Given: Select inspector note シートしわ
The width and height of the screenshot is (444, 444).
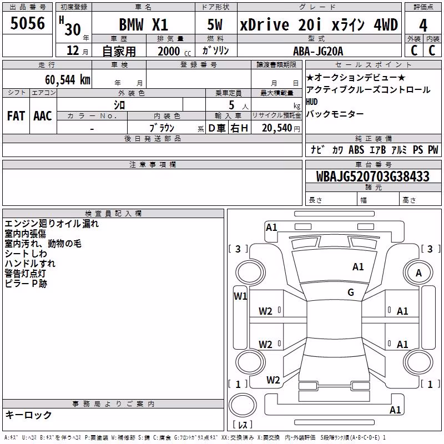Looking at the screenshot, I should 26,254.
